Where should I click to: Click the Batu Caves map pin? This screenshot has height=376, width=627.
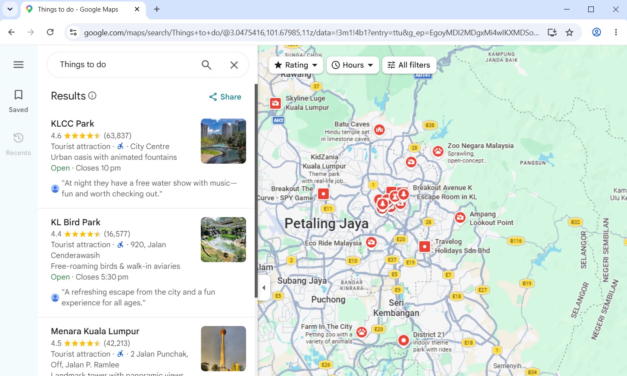coord(379,130)
